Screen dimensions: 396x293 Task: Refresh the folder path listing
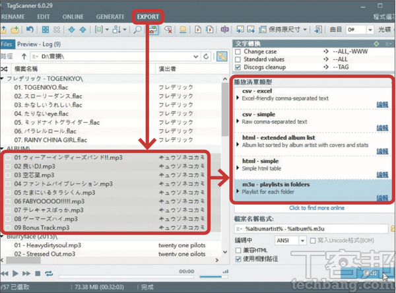coord(206,56)
